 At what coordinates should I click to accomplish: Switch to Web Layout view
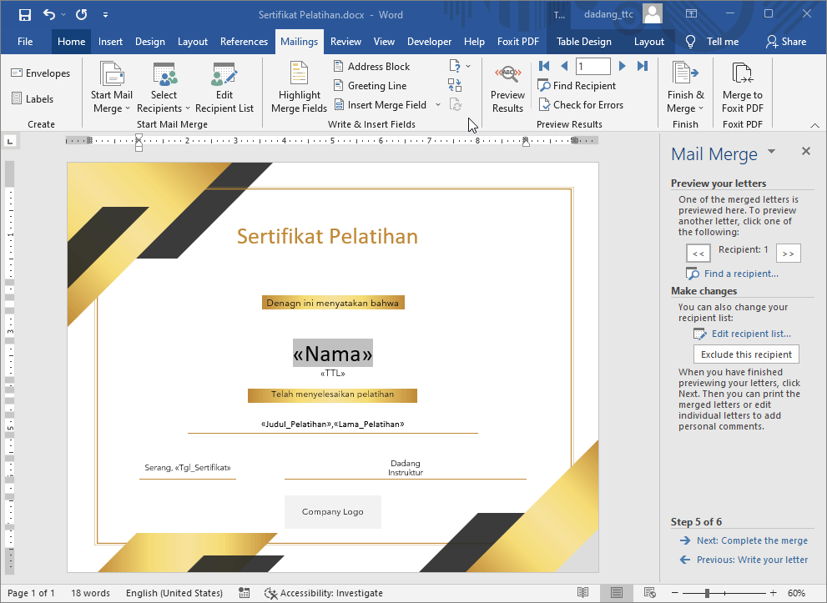(649, 593)
